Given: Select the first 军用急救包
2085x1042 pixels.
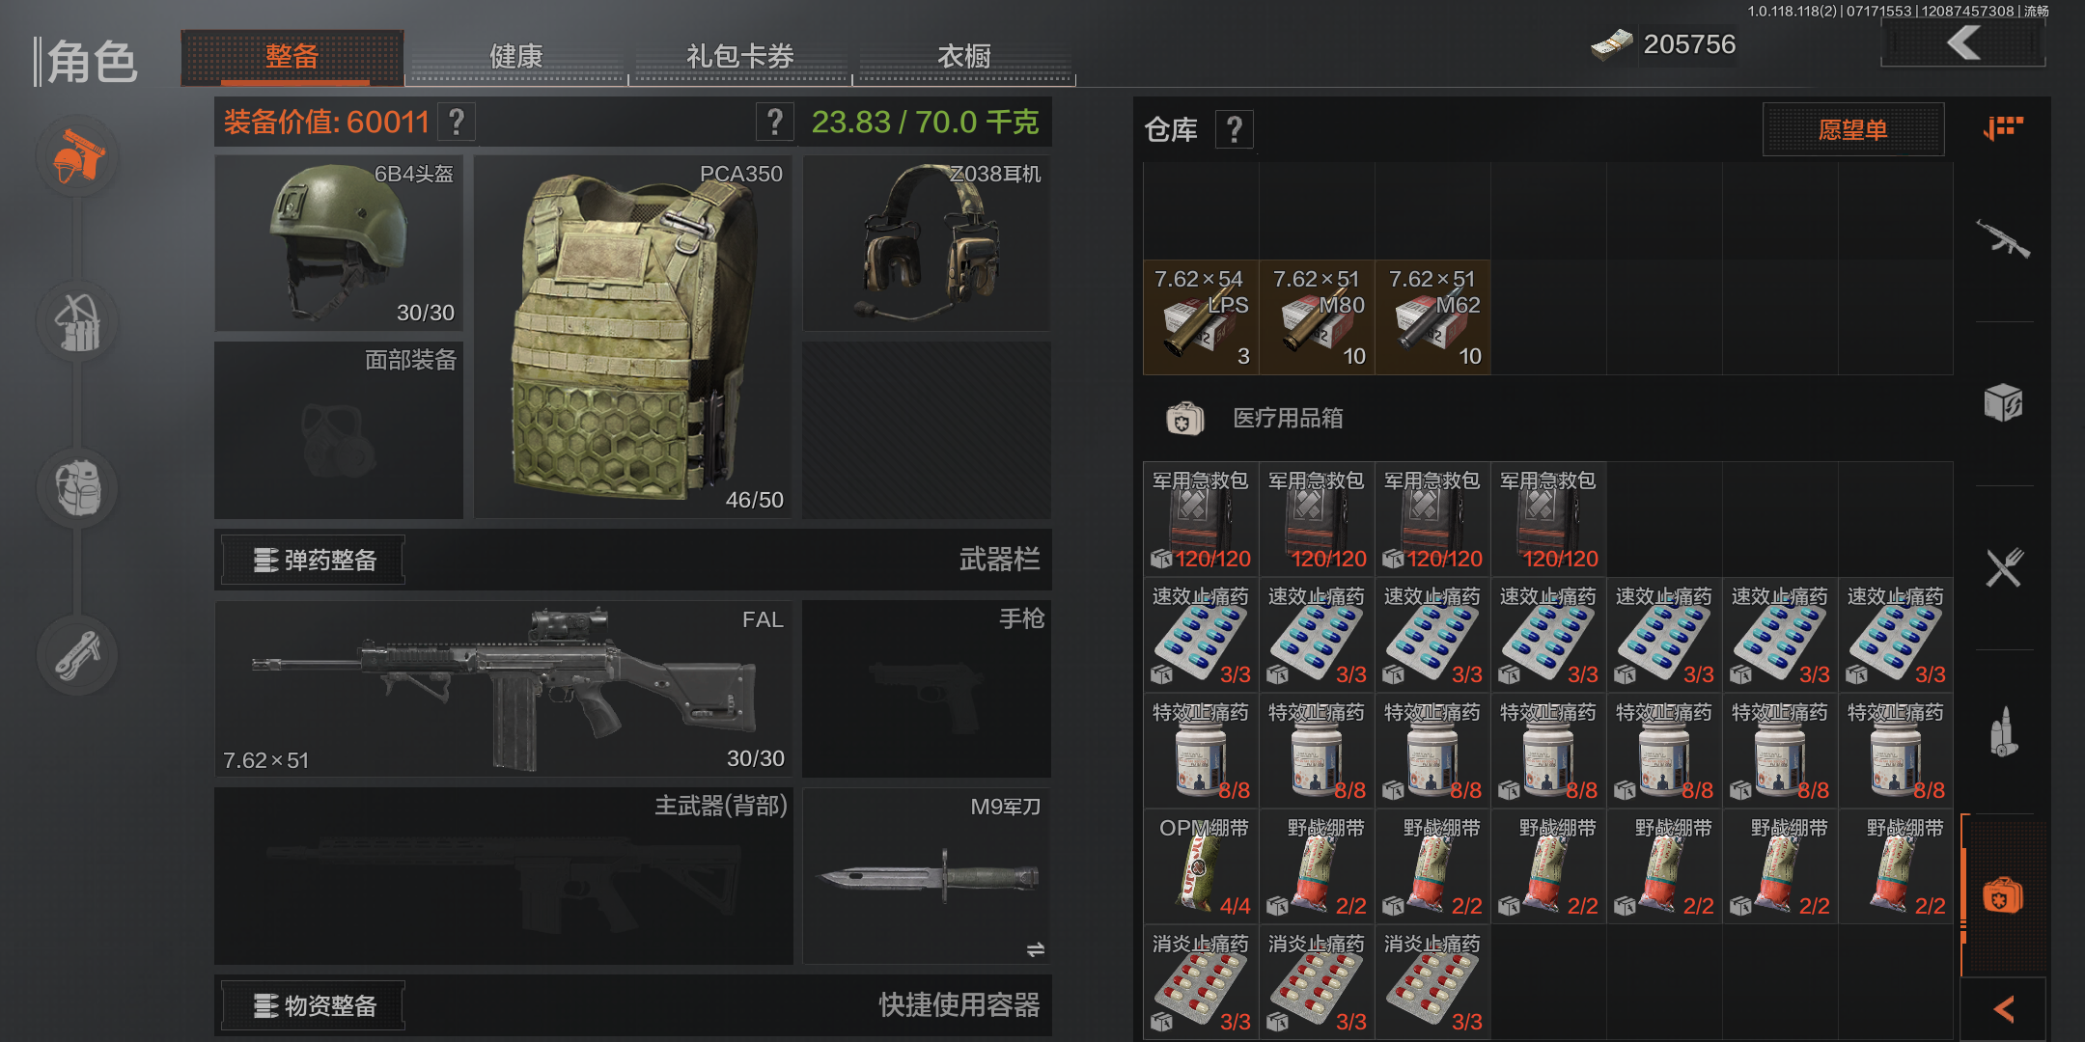Looking at the screenshot, I should coord(1201,519).
